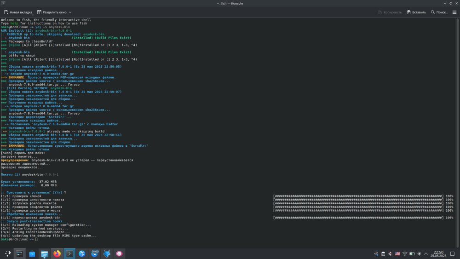Click the line 'проверка конфликтов...'
Viewport: 460px width, 259px height.
(x=22, y=167)
